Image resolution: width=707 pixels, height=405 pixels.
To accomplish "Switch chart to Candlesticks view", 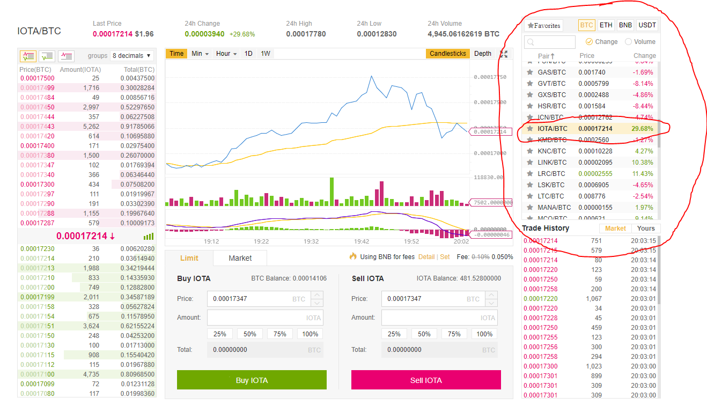I will click(x=448, y=54).
